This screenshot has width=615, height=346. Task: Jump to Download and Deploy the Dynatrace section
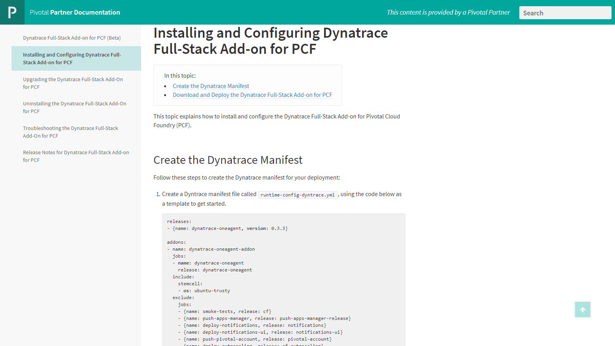click(252, 95)
